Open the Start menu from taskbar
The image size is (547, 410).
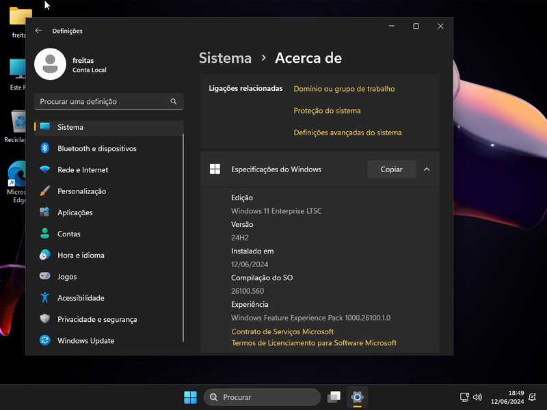click(x=191, y=397)
